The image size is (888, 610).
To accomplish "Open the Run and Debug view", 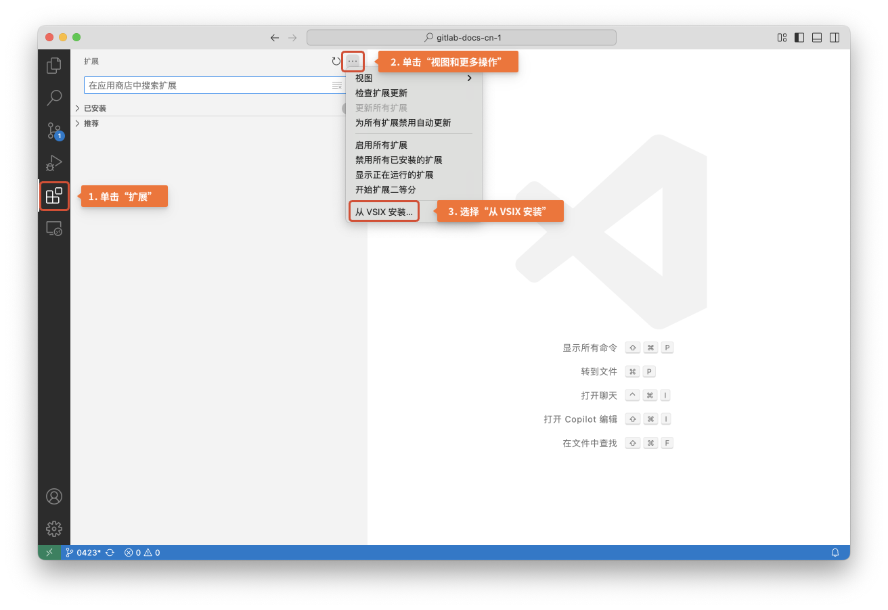I will coord(54,163).
